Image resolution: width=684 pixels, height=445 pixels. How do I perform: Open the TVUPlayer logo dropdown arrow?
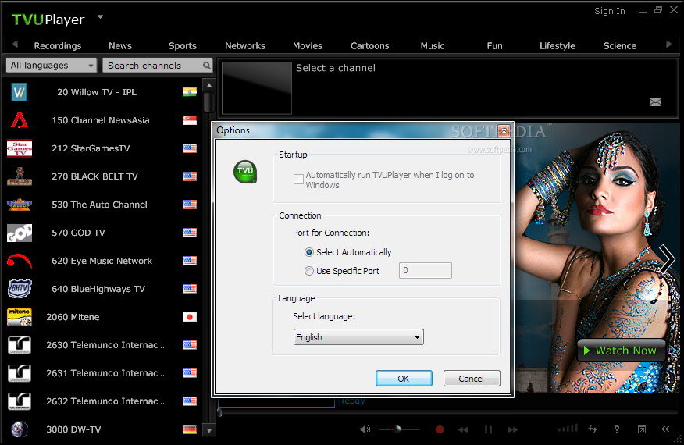point(100,17)
